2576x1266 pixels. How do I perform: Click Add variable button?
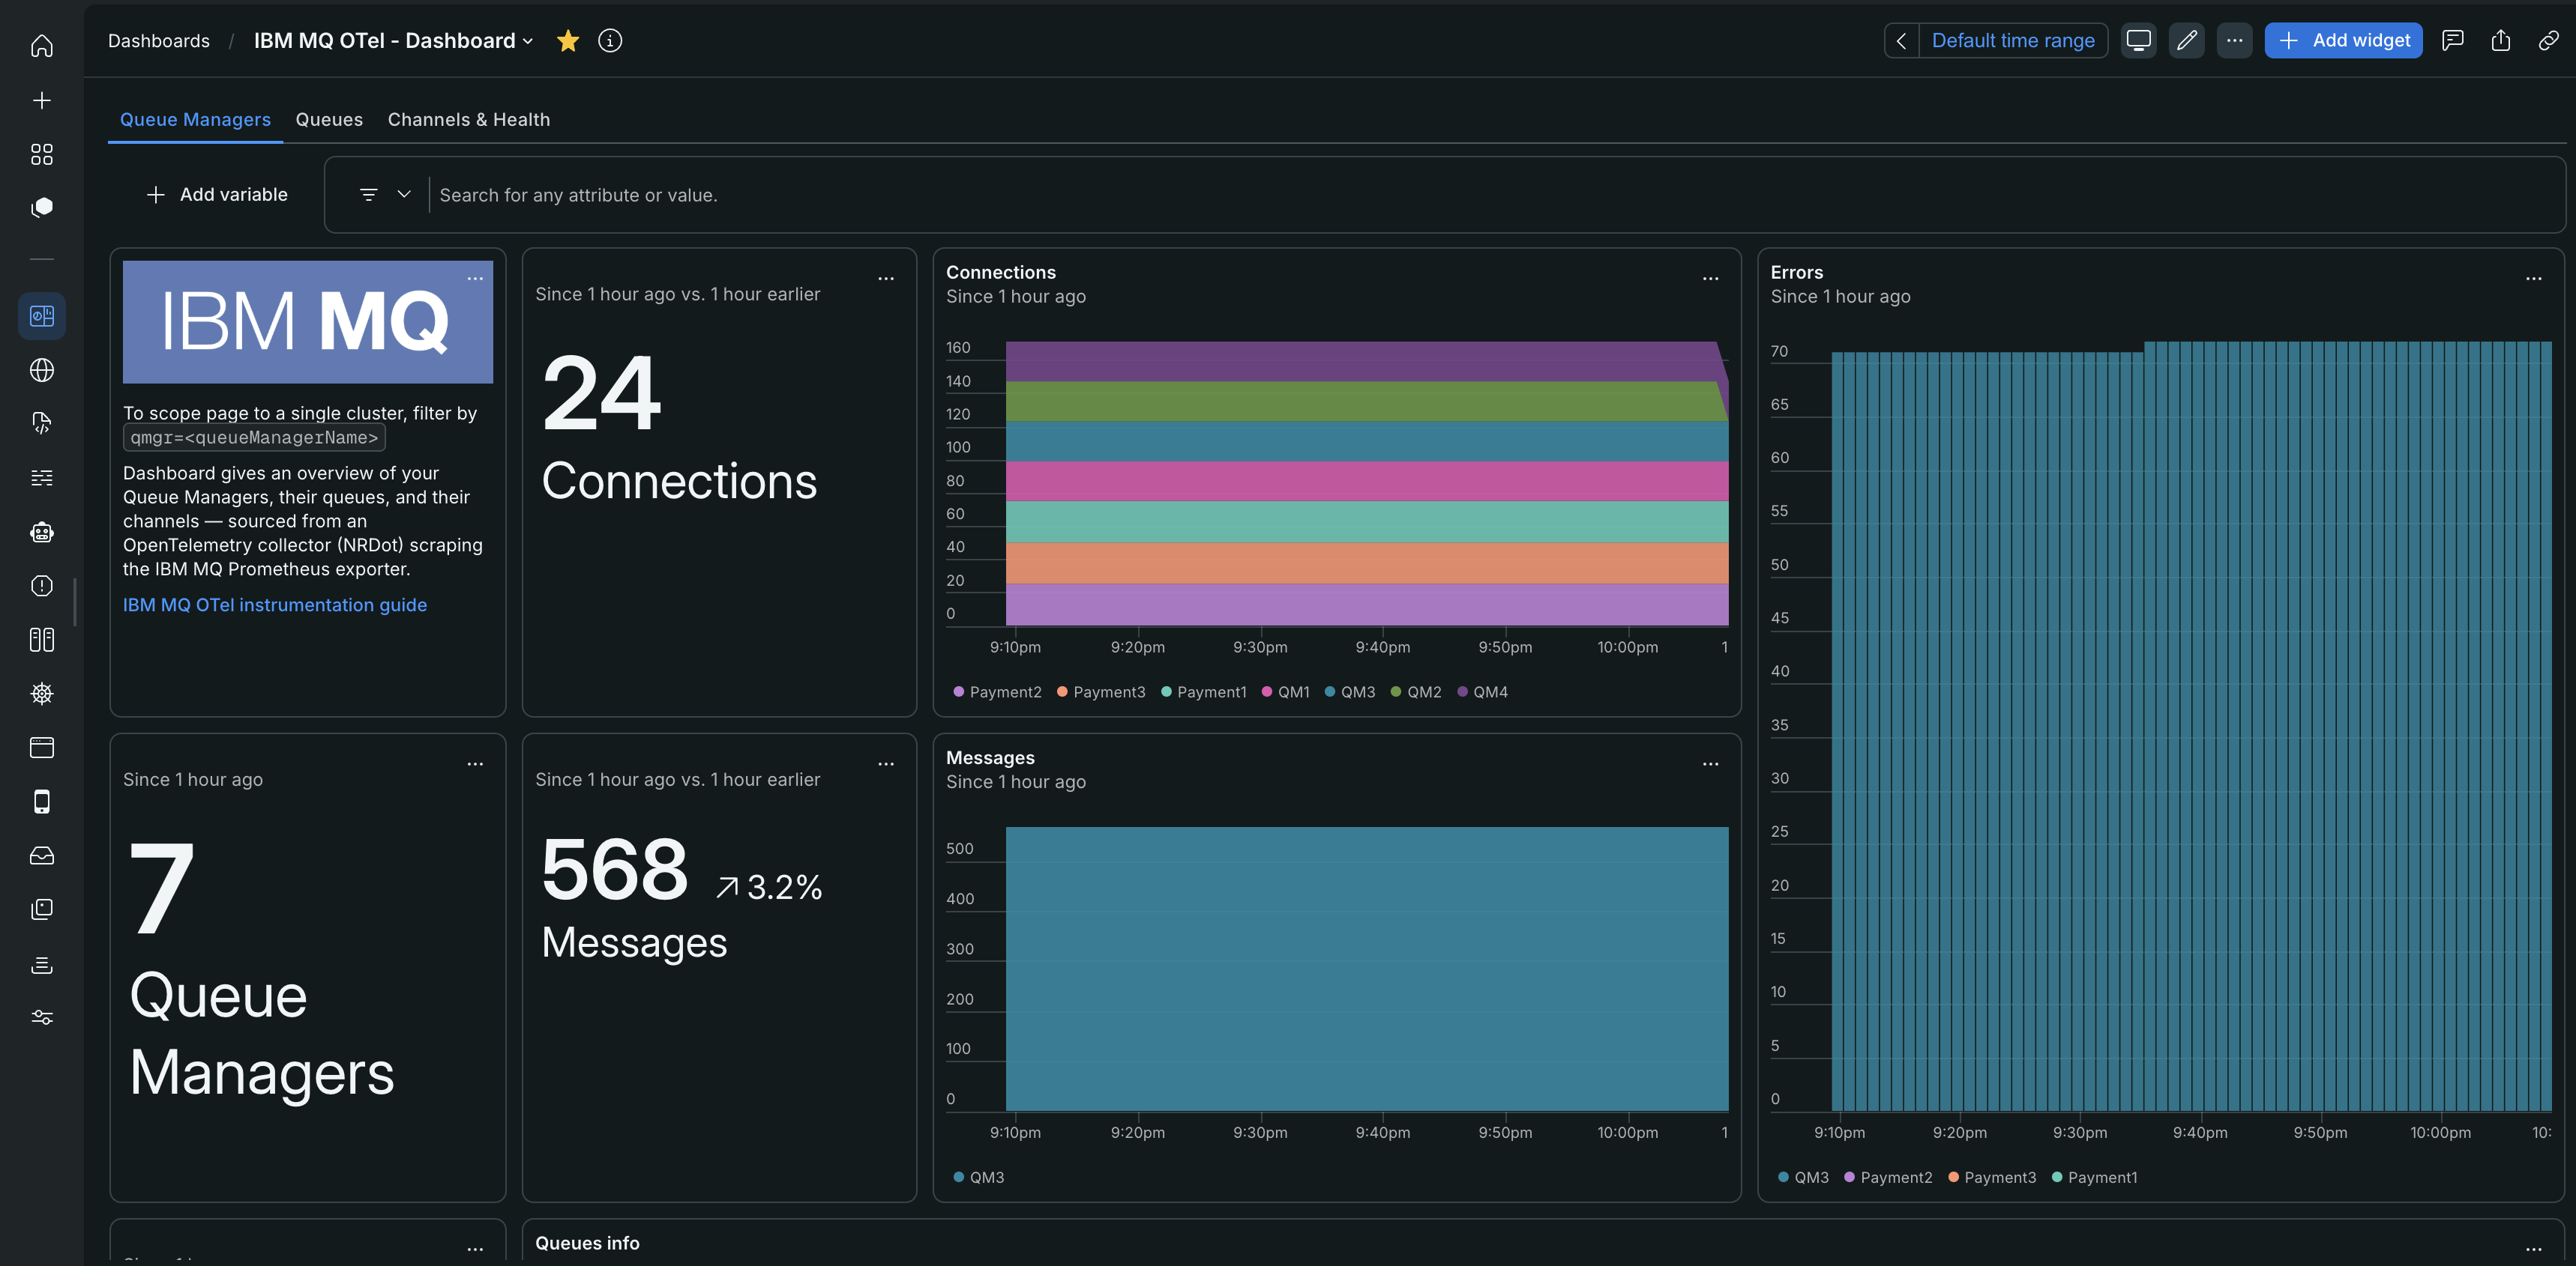click(217, 194)
